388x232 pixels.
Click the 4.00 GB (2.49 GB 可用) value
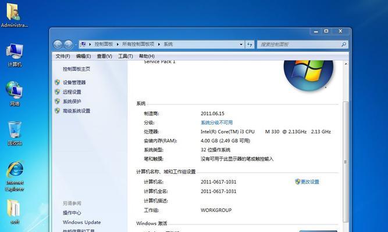(225, 141)
